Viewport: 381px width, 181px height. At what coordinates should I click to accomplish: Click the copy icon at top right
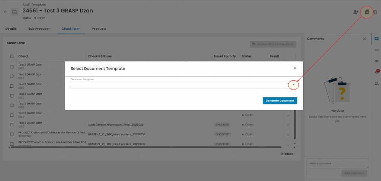tap(375, 12)
